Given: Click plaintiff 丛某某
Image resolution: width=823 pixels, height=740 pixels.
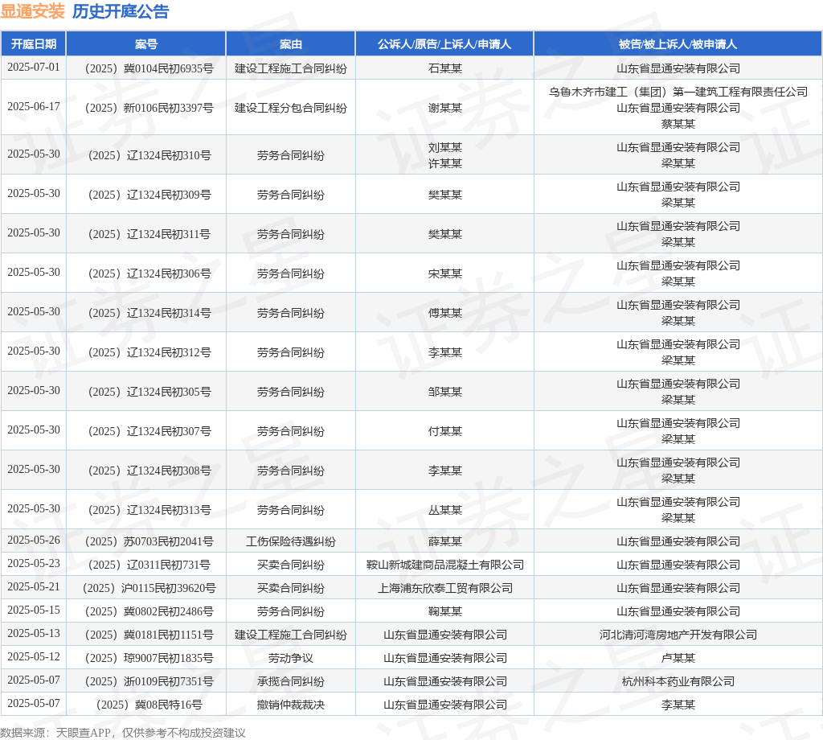Looking at the screenshot, I should pyautogui.click(x=445, y=509).
